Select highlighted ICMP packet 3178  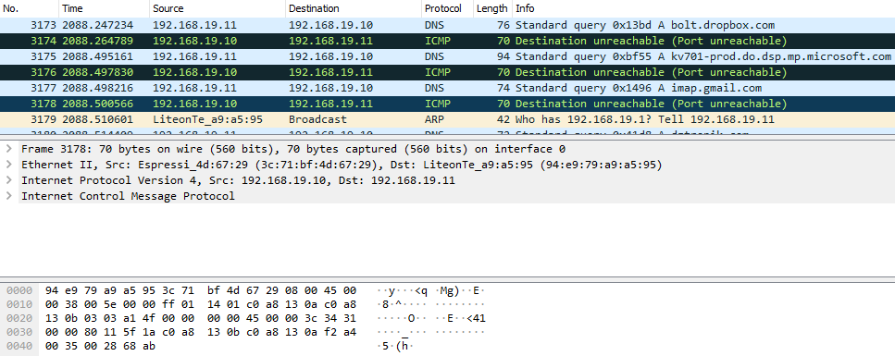point(448,104)
